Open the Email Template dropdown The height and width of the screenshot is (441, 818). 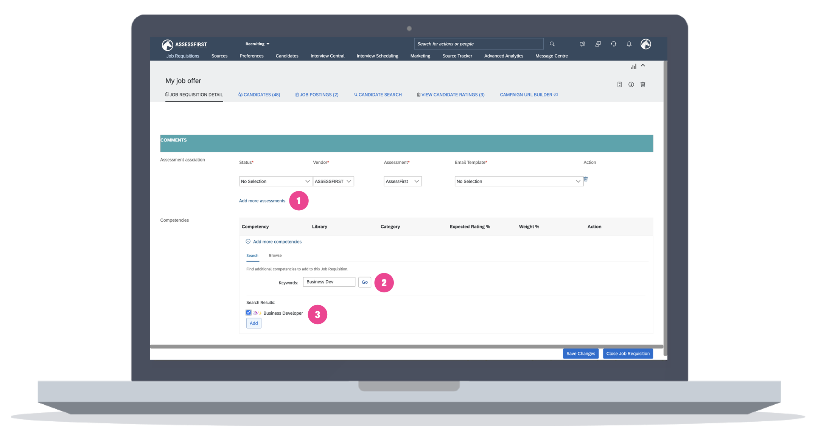click(x=518, y=181)
